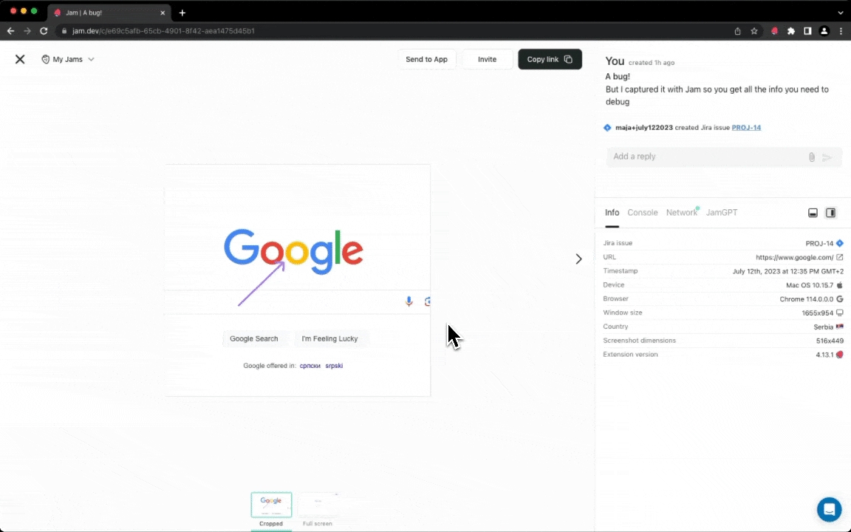
Task: Click the browser reload icon
Action: tap(44, 31)
